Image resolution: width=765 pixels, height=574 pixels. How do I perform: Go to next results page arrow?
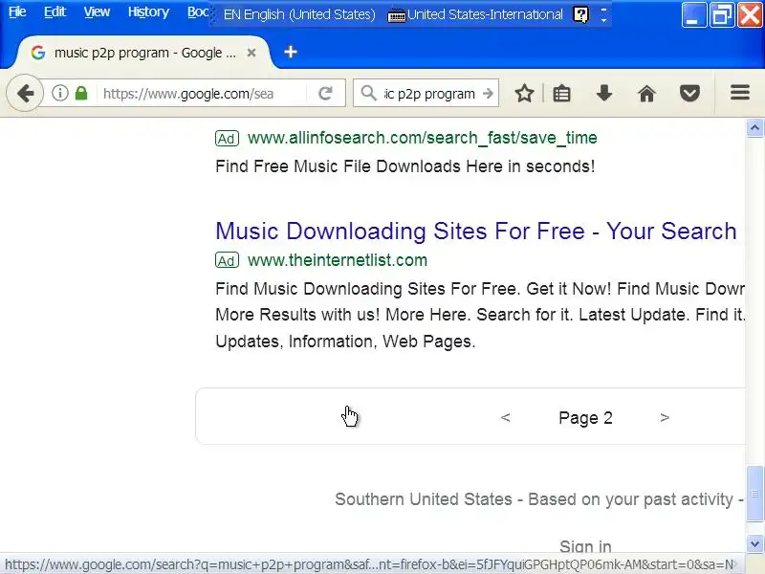click(665, 418)
